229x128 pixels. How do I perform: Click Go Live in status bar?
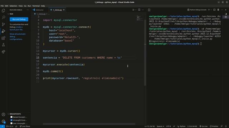tap(204, 127)
